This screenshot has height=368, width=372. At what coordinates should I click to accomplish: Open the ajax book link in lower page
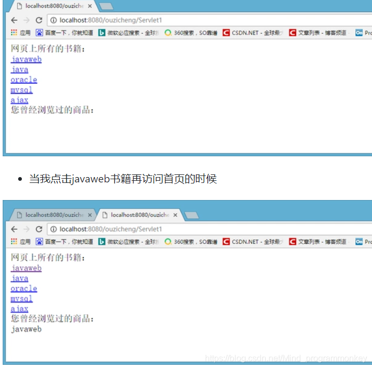pos(19,309)
